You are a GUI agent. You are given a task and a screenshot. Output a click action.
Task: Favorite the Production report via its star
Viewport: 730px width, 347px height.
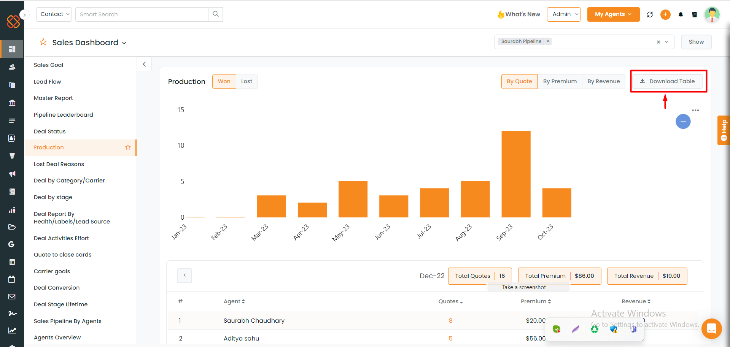pos(128,147)
